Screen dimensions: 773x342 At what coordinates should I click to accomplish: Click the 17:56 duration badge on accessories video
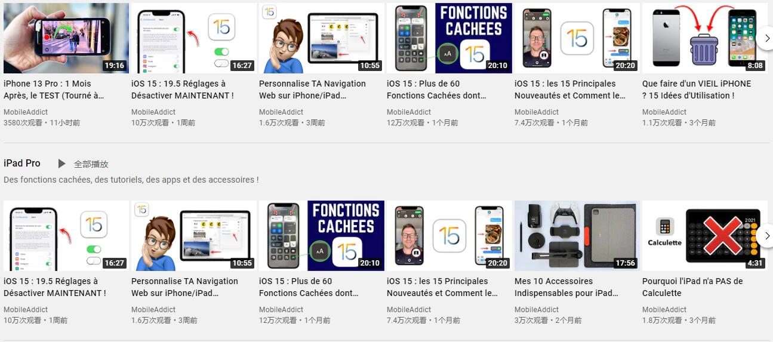click(x=625, y=263)
